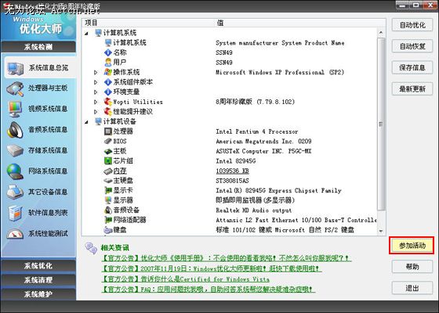Click the 名称 info icon
439x313 pixels.
point(108,52)
